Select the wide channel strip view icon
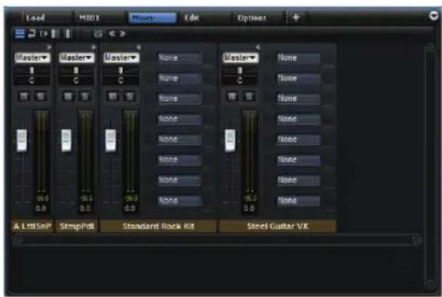Screen dimensions: 442x297 tap(56, 34)
